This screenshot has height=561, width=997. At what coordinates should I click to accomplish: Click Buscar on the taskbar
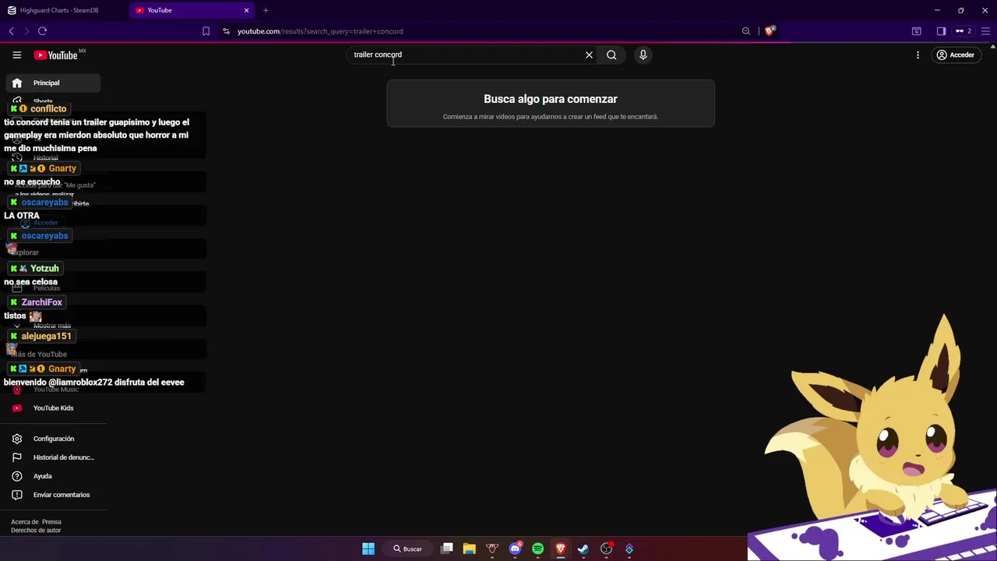(x=408, y=549)
